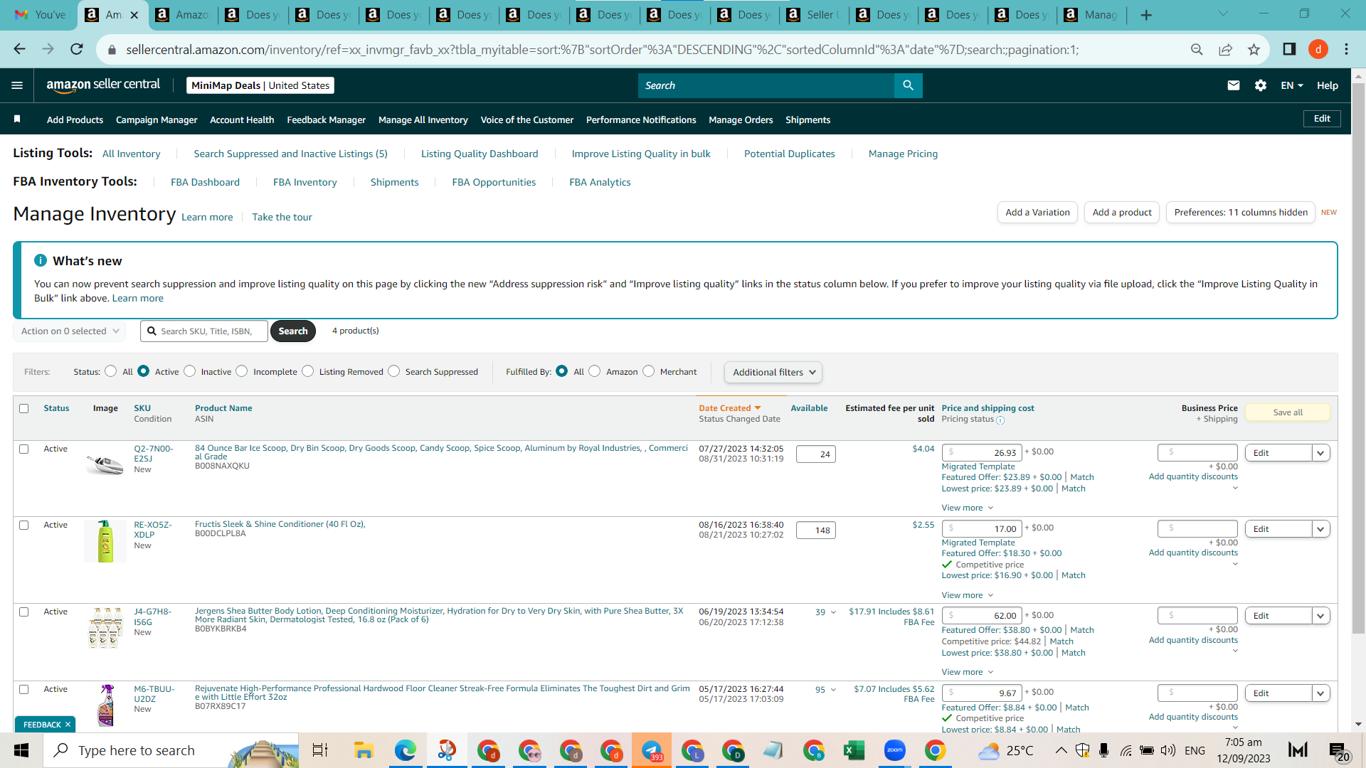The width and height of the screenshot is (1366, 768).
Task: Open the Potential Duplicates link
Action: coord(789,154)
